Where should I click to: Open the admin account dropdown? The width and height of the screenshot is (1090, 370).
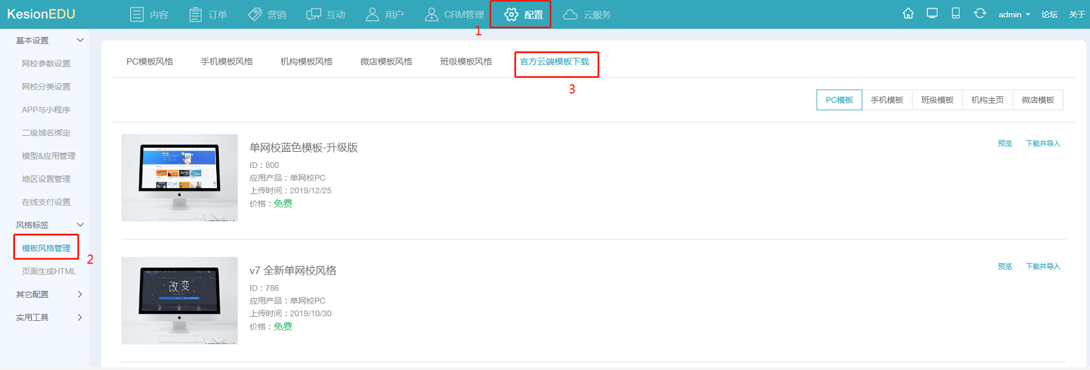tap(1013, 14)
